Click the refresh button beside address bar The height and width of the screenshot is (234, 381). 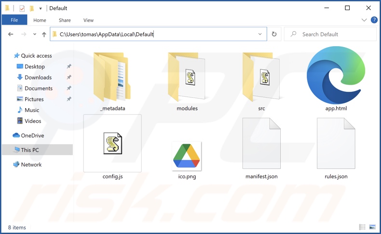coord(274,34)
